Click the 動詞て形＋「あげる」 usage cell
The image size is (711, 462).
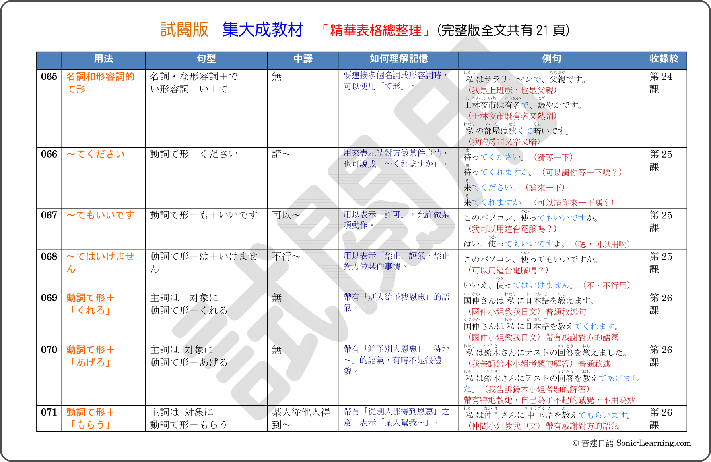coord(90,356)
